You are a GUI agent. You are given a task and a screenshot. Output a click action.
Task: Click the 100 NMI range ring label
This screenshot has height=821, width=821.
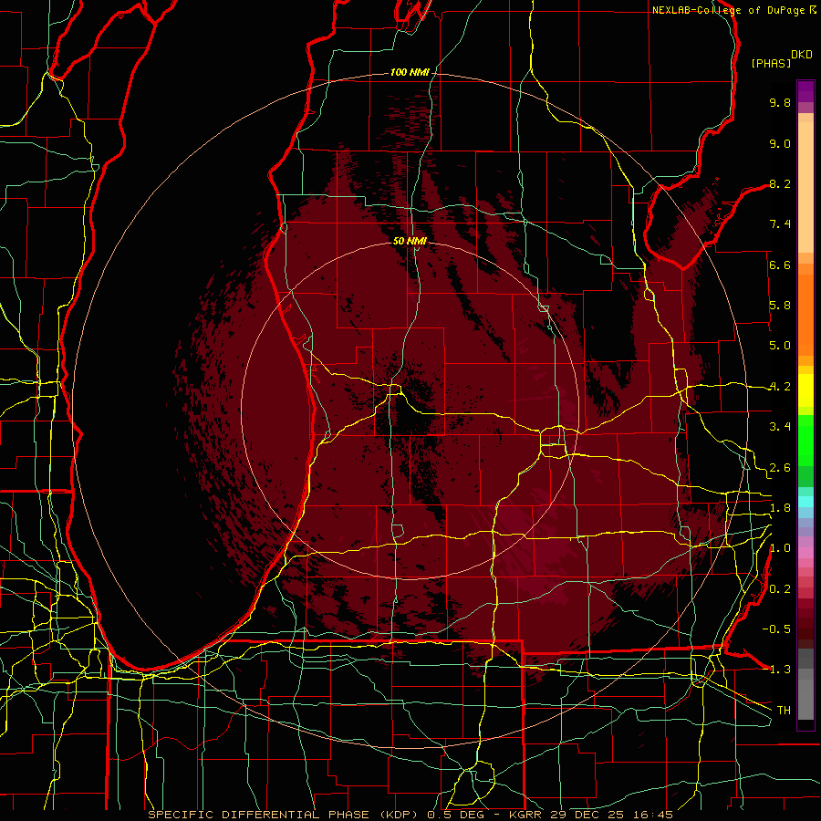click(x=410, y=72)
